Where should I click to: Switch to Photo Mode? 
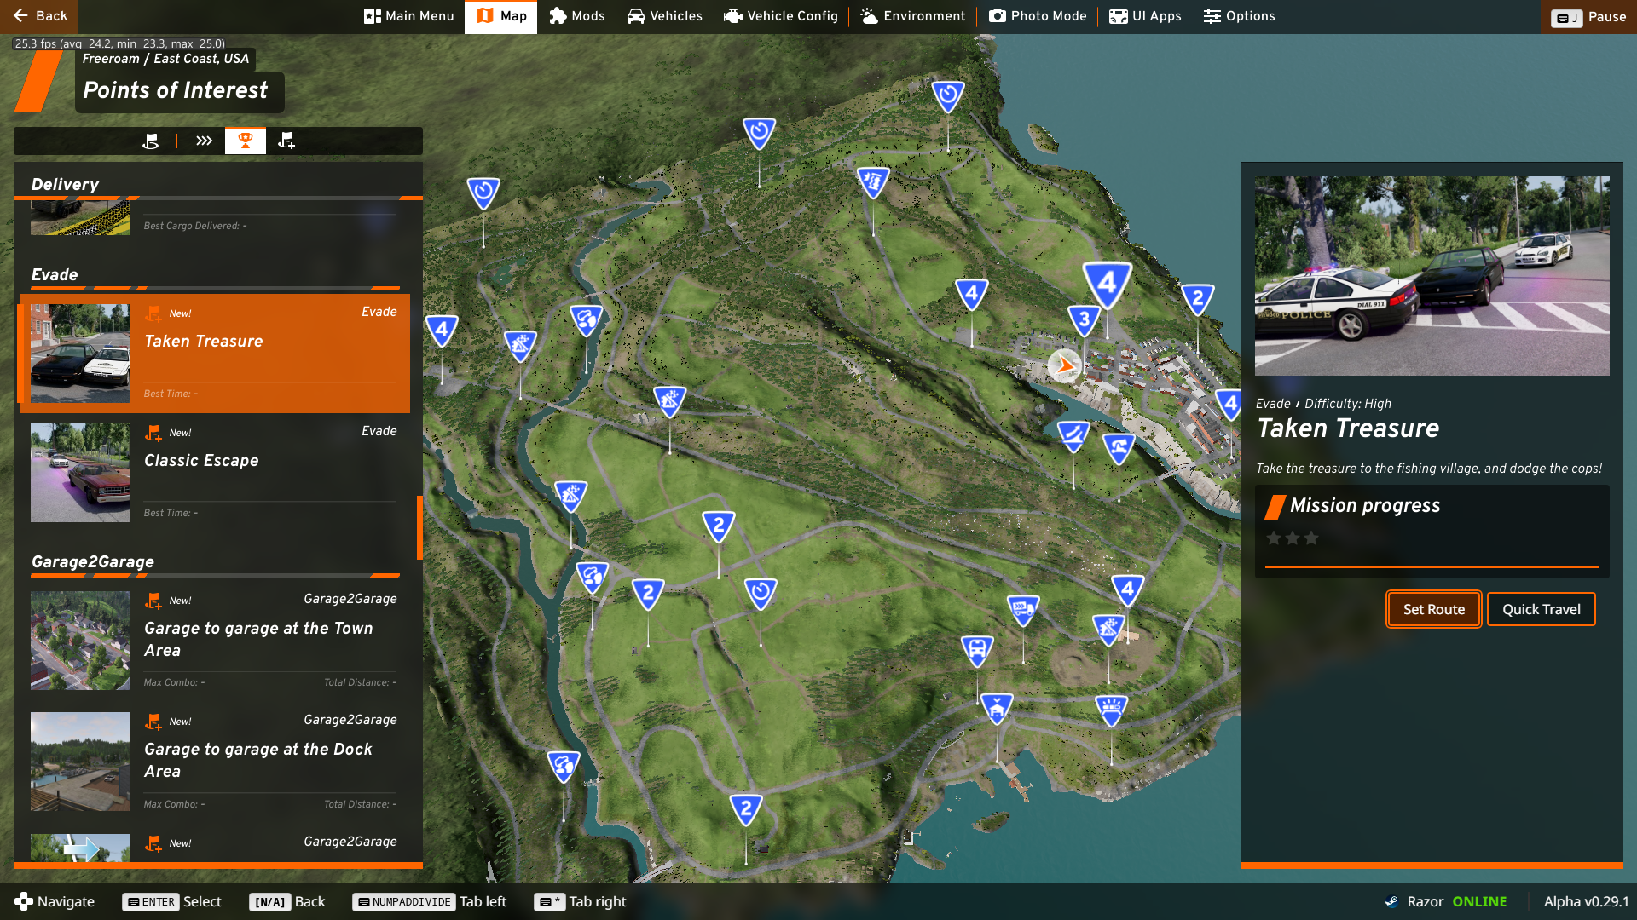pos(1038,16)
